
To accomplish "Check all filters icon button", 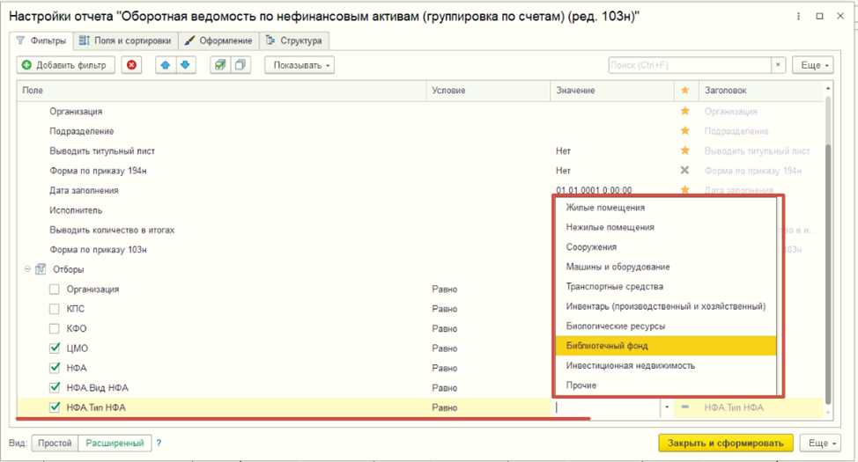I will pos(220,65).
